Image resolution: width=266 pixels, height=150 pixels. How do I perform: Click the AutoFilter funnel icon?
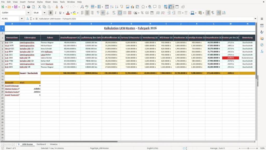point(122,7)
